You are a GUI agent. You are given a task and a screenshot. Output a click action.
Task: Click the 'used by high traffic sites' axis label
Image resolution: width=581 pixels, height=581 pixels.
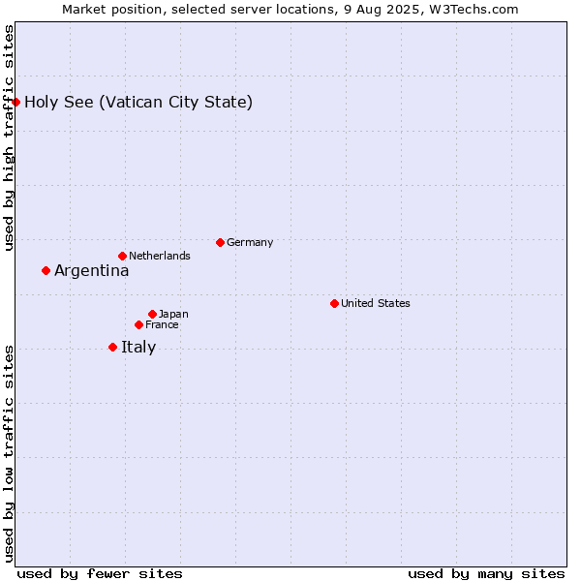click(x=8, y=138)
